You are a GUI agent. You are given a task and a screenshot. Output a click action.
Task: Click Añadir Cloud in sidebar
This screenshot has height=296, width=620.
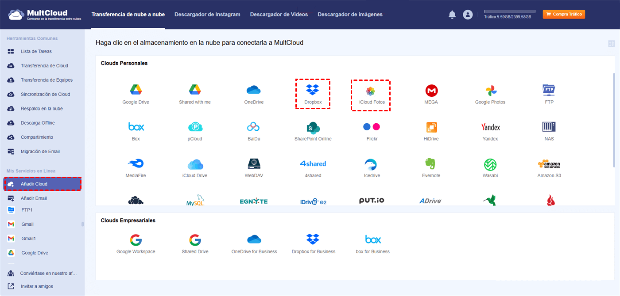[43, 184]
